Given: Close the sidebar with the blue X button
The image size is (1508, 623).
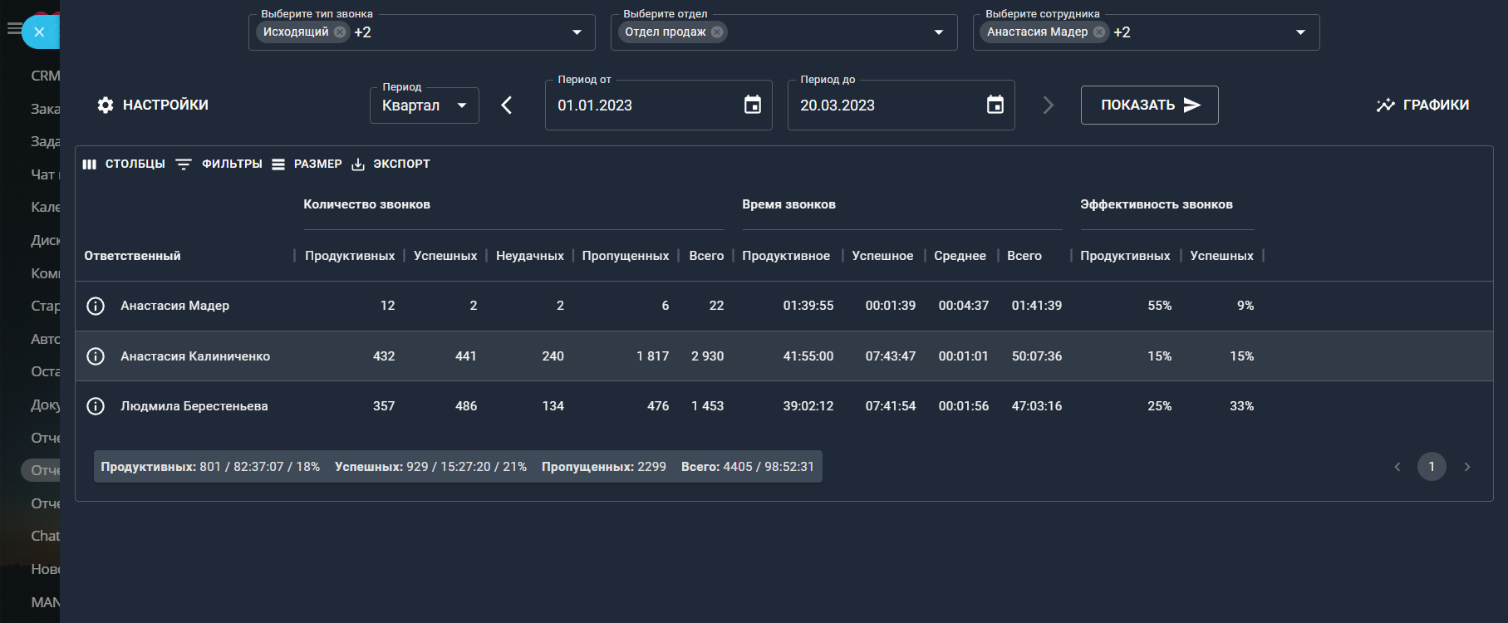Looking at the screenshot, I should 39,32.
